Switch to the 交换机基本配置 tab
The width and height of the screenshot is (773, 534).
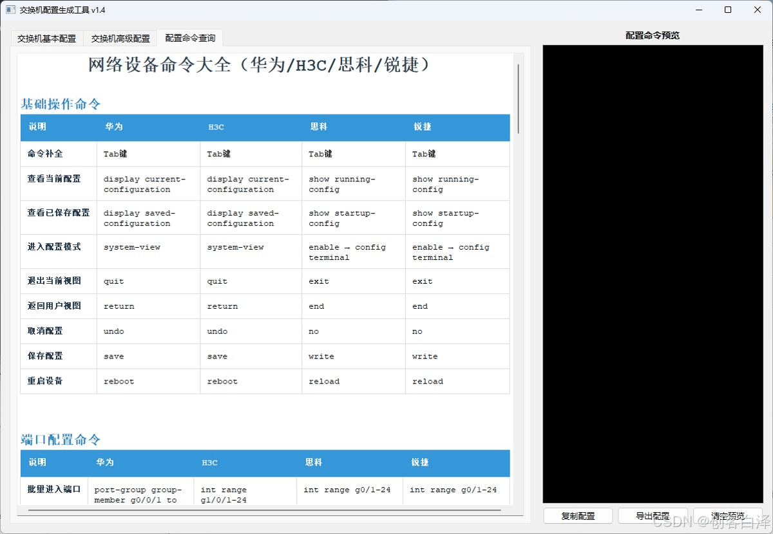pos(47,39)
